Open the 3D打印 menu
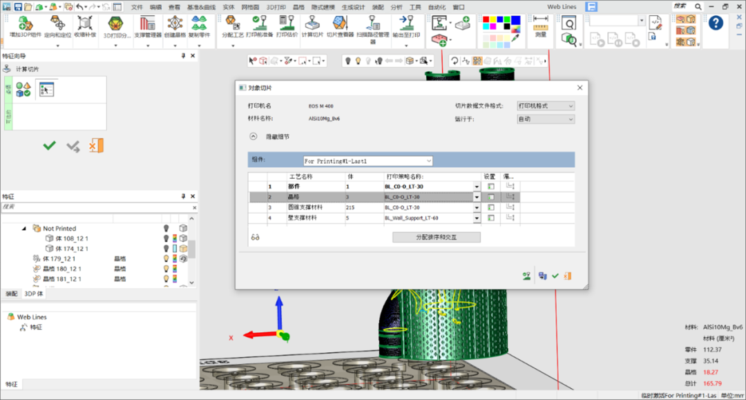The image size is (746, 400). click(276, 7)
